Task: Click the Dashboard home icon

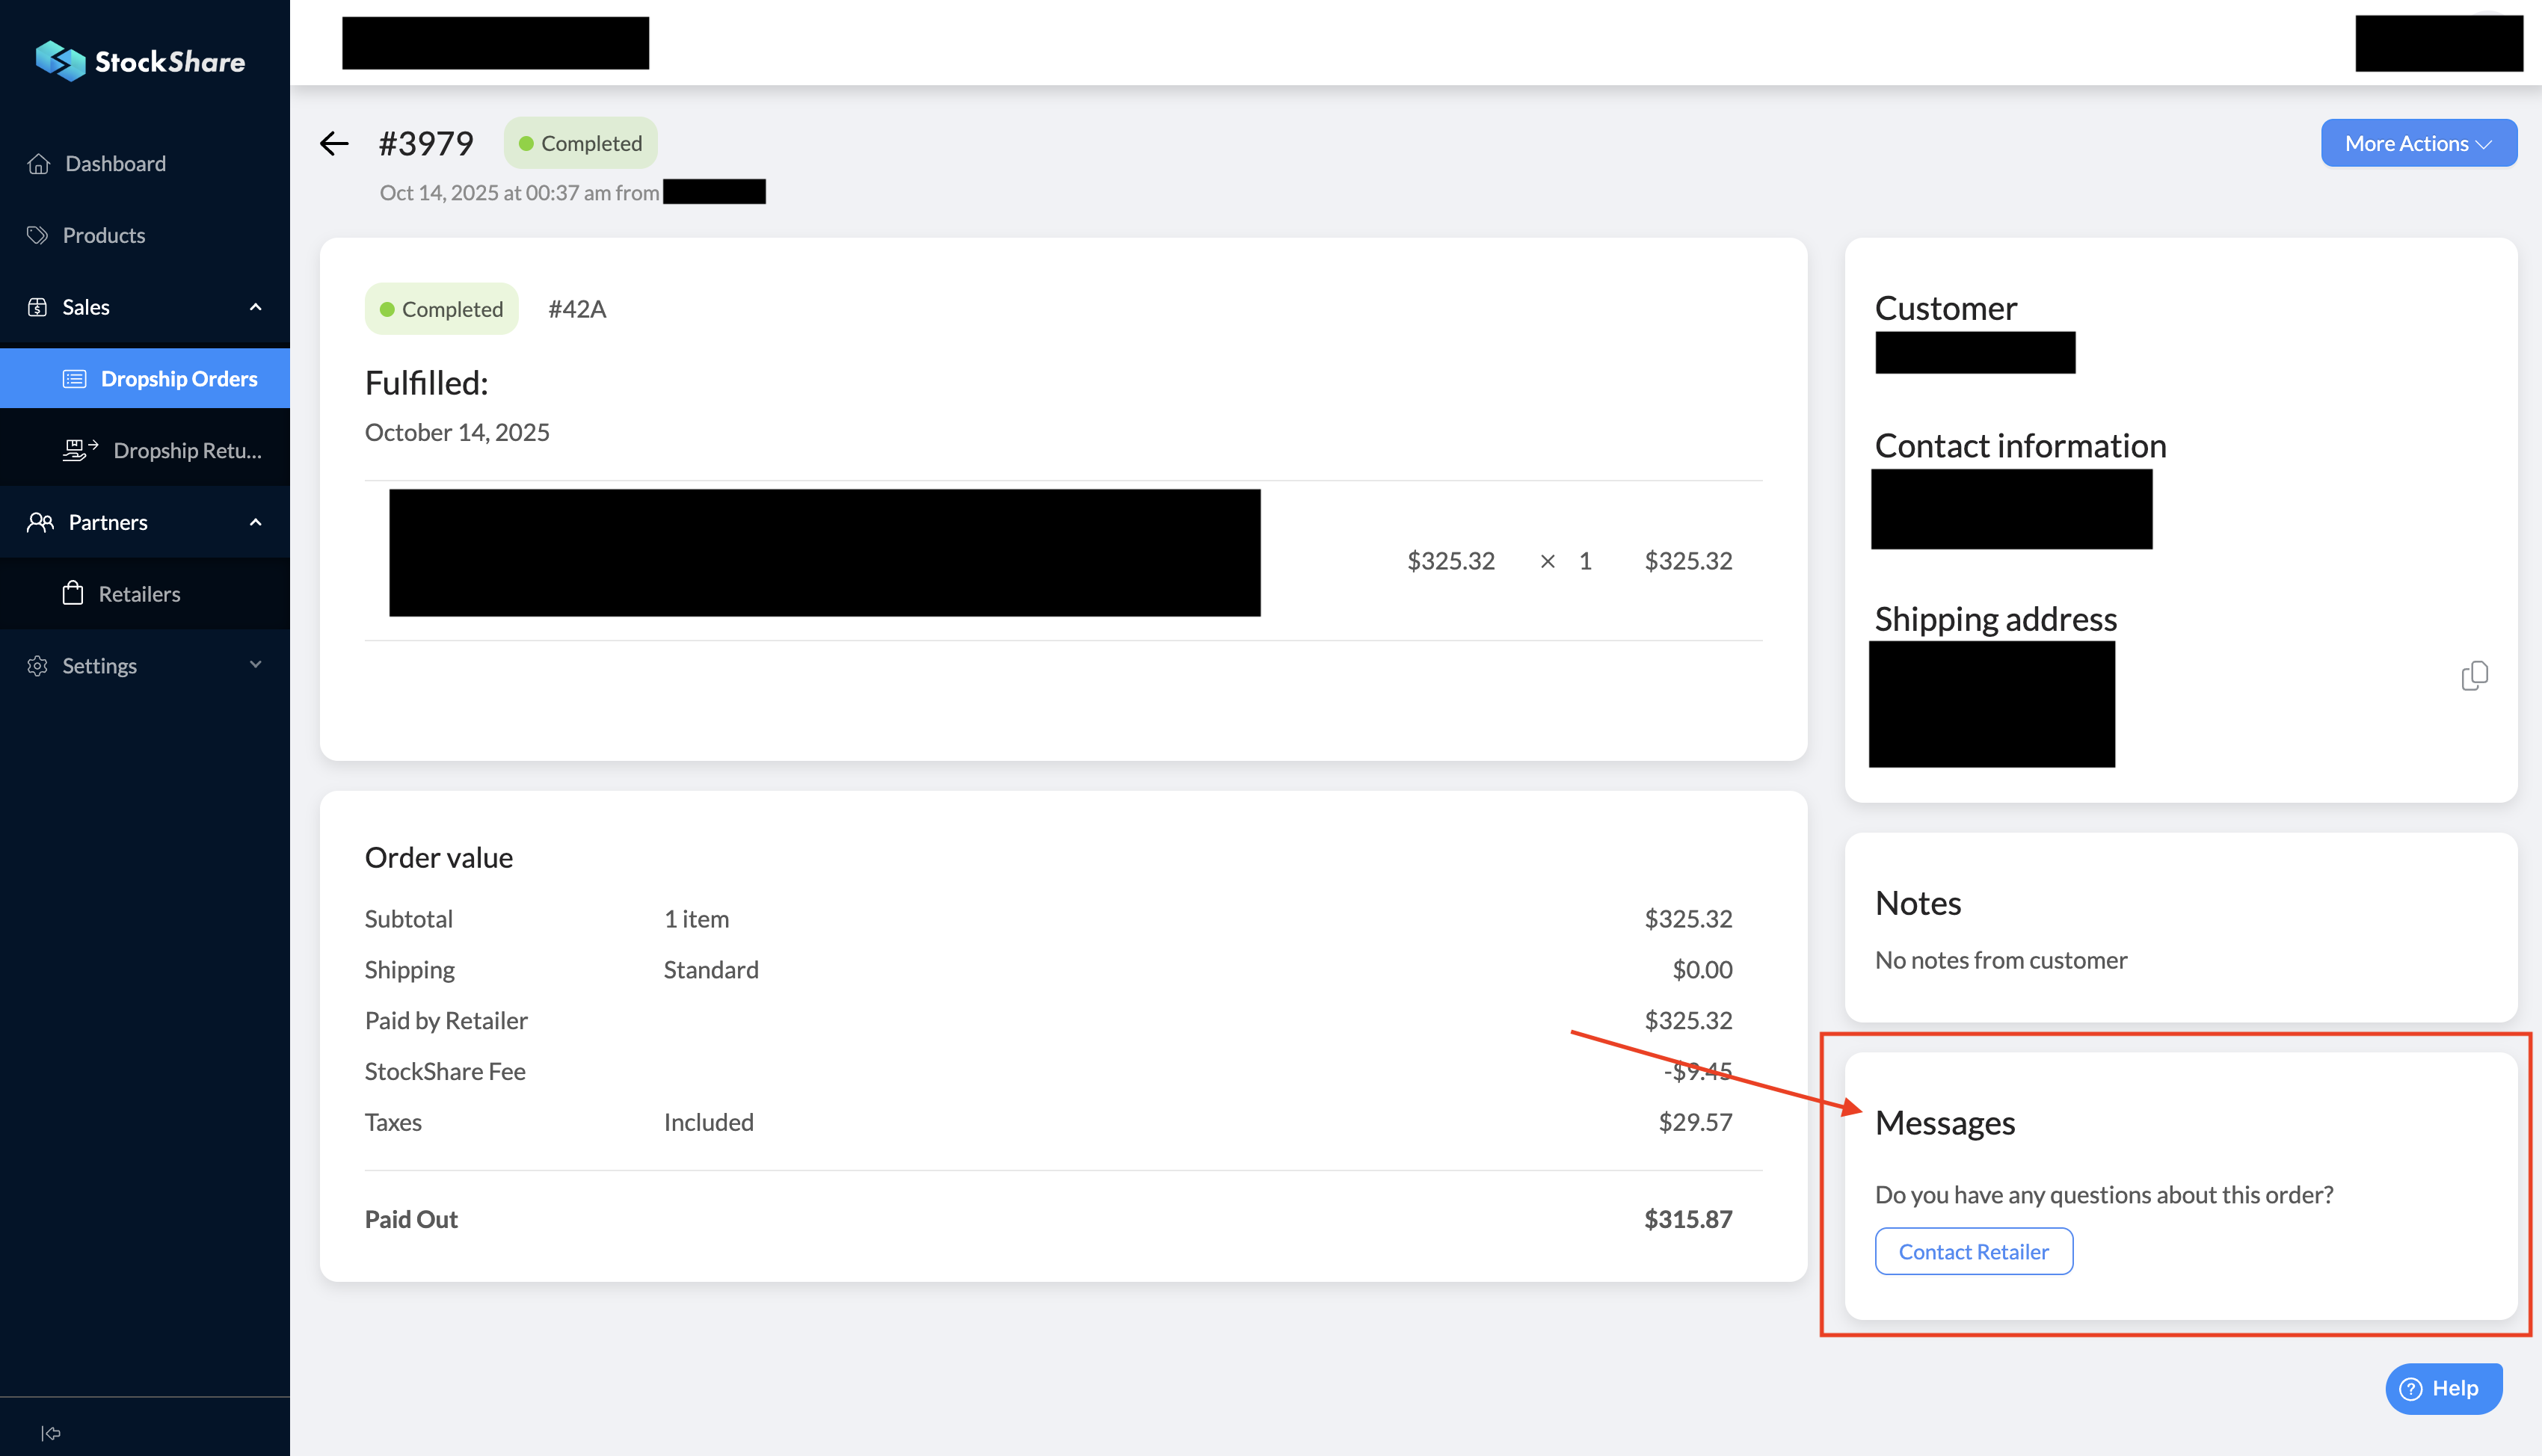Action: tap(39, 164)
